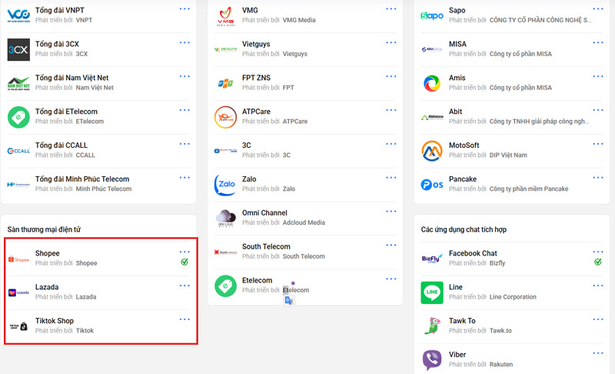Open the Viber app icon
The image size is (615, 374).
click(x=432, y=360)
